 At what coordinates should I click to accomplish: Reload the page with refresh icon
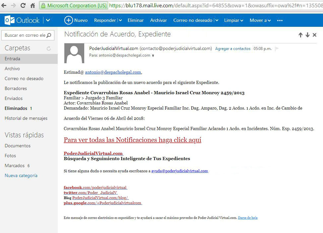[x=23, y=6]
